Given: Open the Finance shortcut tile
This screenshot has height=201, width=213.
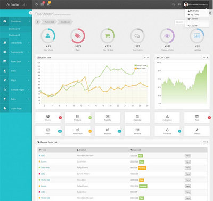Looking at the screenshot, I should (137, 131).
